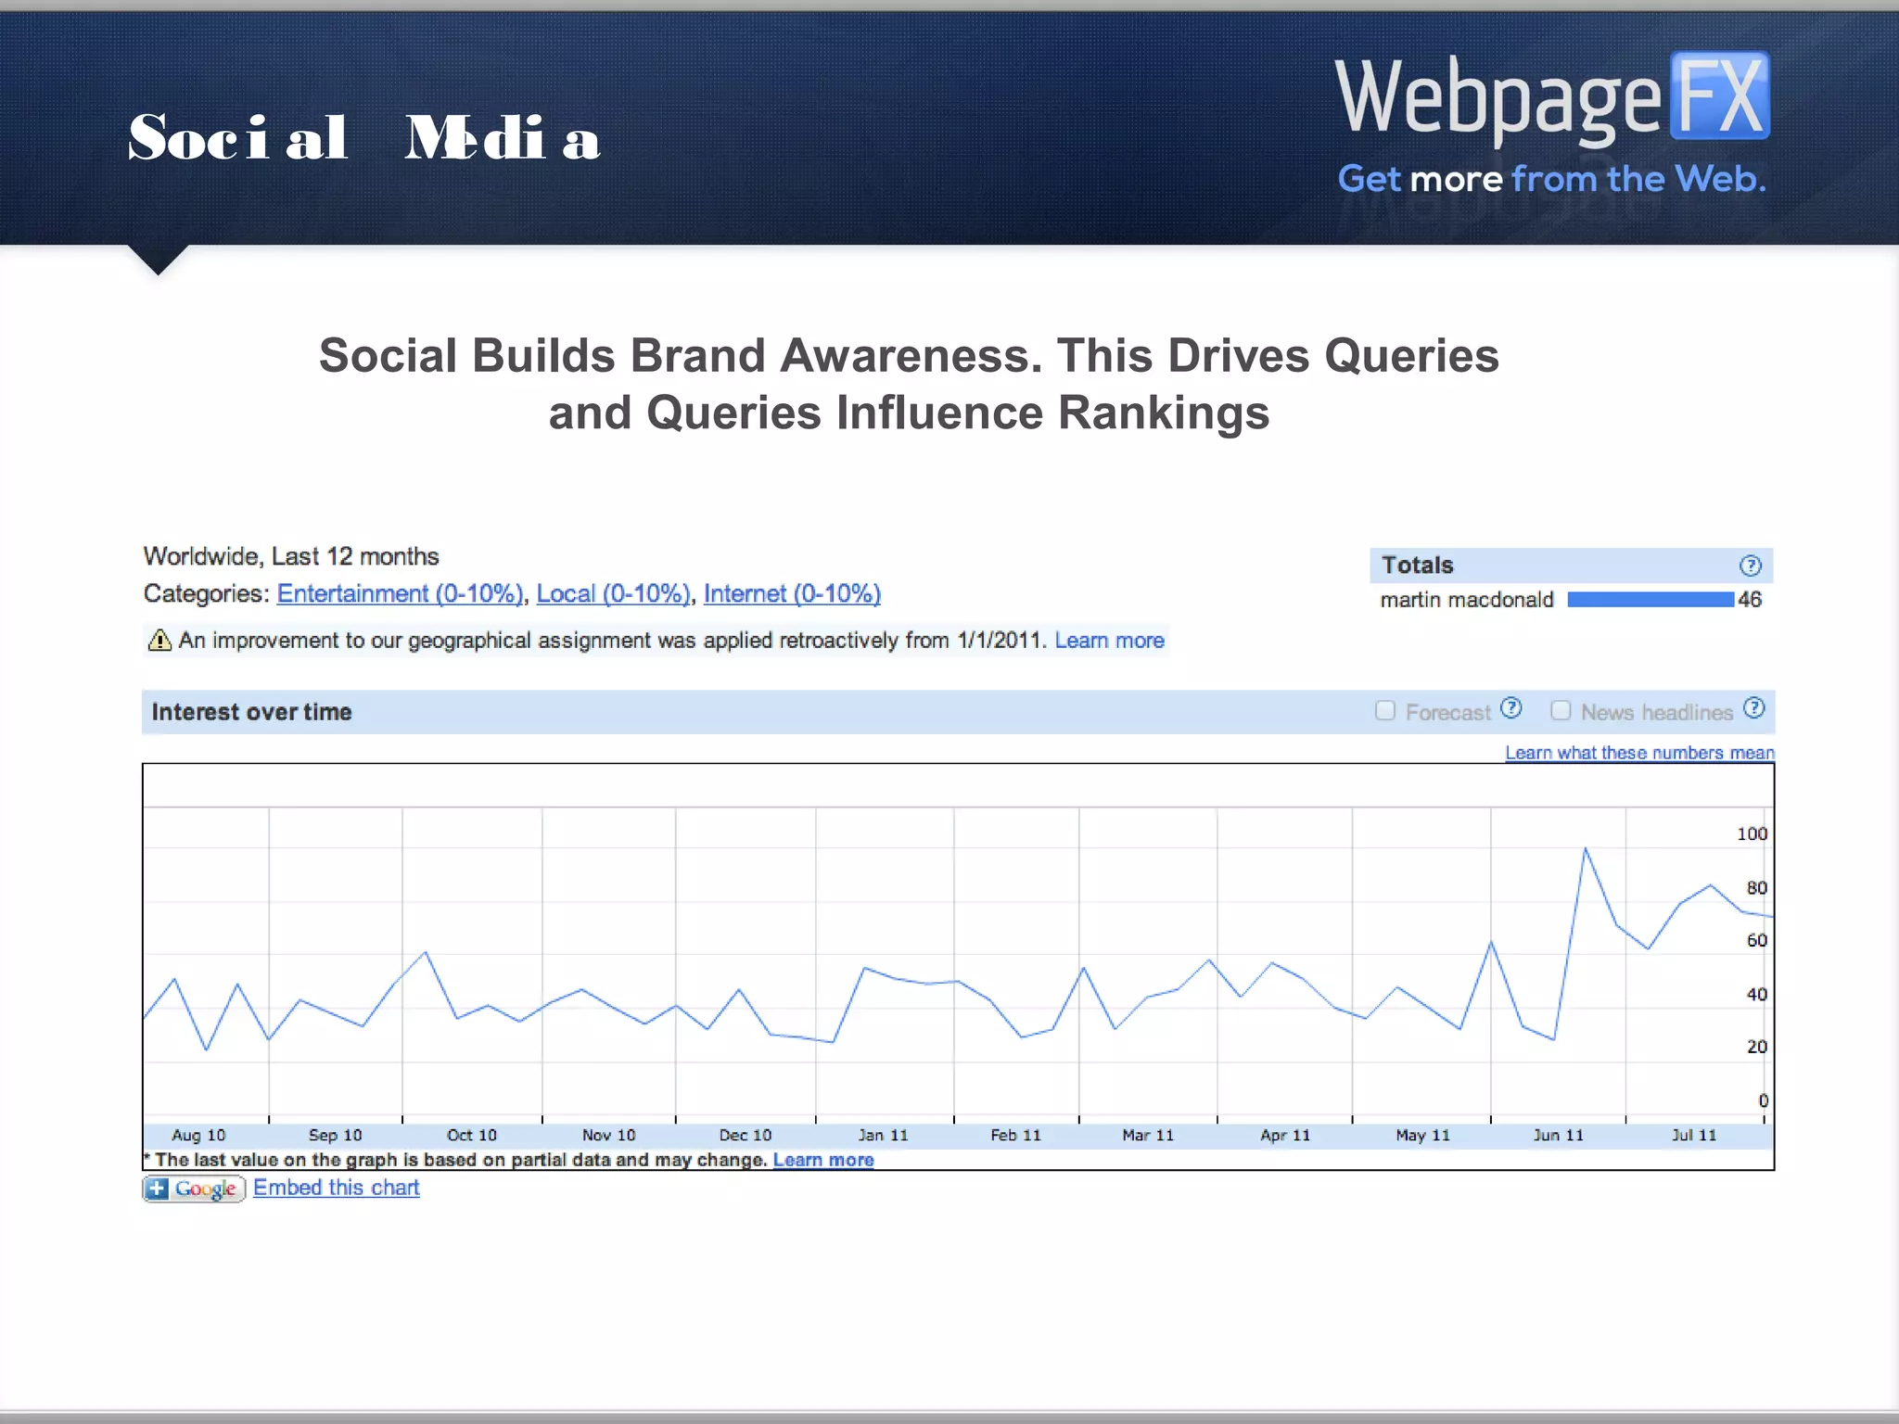Viewport: 1899px width, 1424px height.
Task: Click the Social Media slide title
Action: pos(364,138)
